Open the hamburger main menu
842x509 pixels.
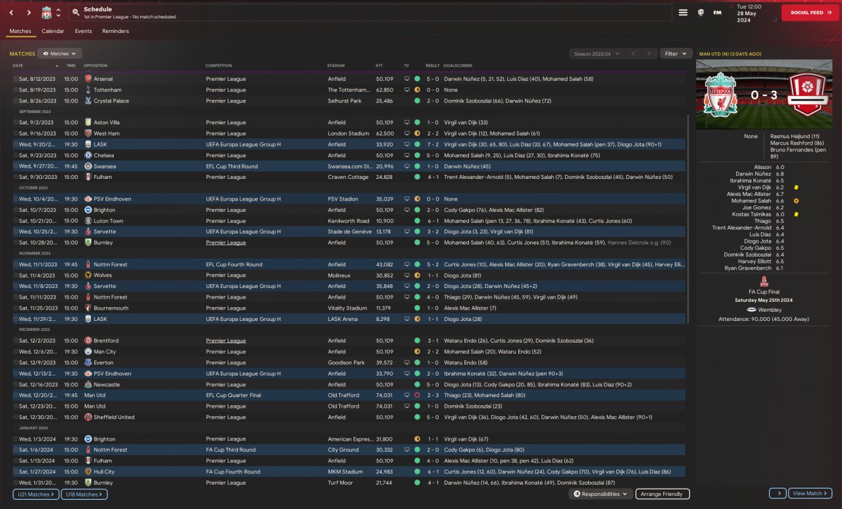click(683, 12)
